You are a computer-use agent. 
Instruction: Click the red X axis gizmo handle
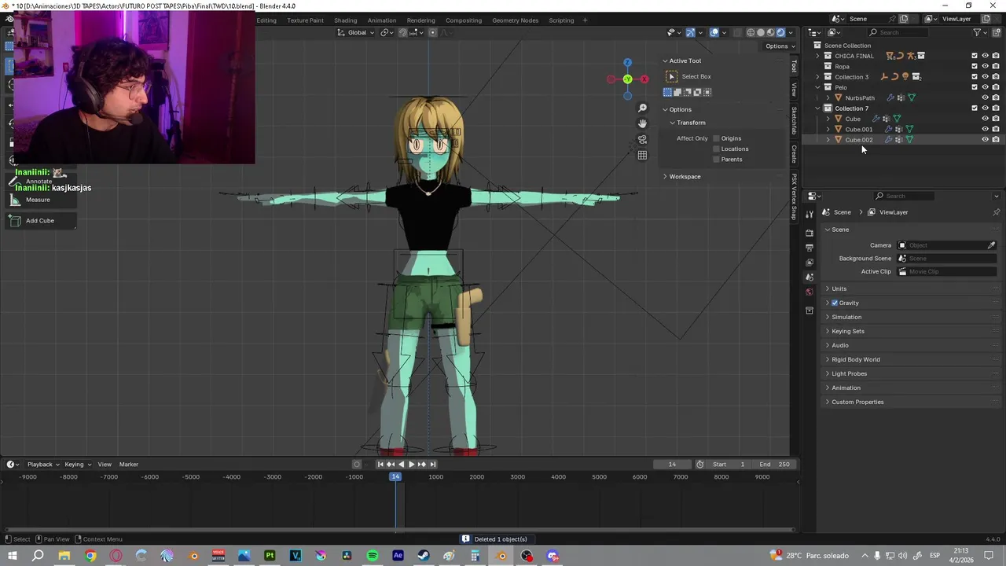pyautogui.click(x=644, y=79)
